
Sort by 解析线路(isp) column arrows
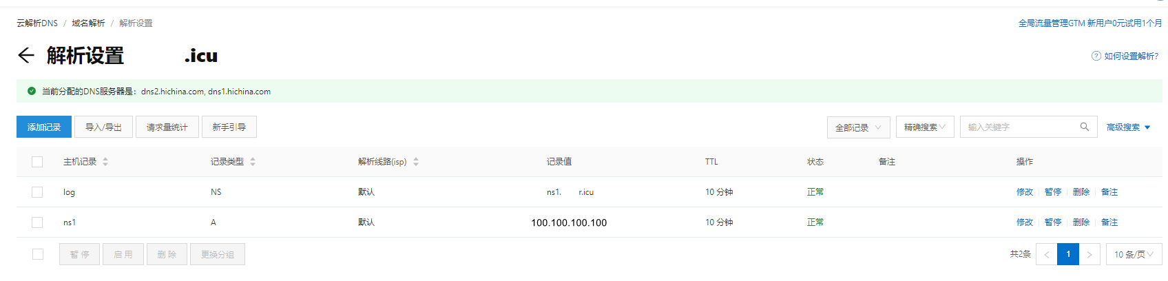point(416,162)
